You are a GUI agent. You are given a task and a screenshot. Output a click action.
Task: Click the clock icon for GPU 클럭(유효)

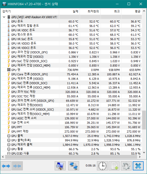pyautogui.click(x=9, y=140)
